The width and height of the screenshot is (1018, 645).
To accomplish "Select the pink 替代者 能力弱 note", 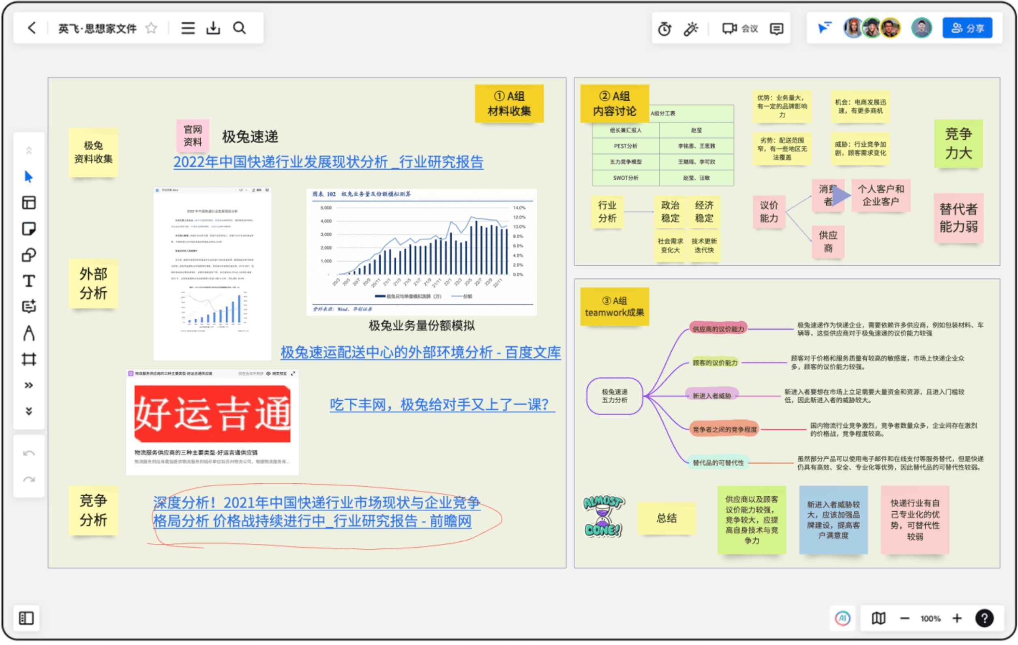I will point(958,218).
